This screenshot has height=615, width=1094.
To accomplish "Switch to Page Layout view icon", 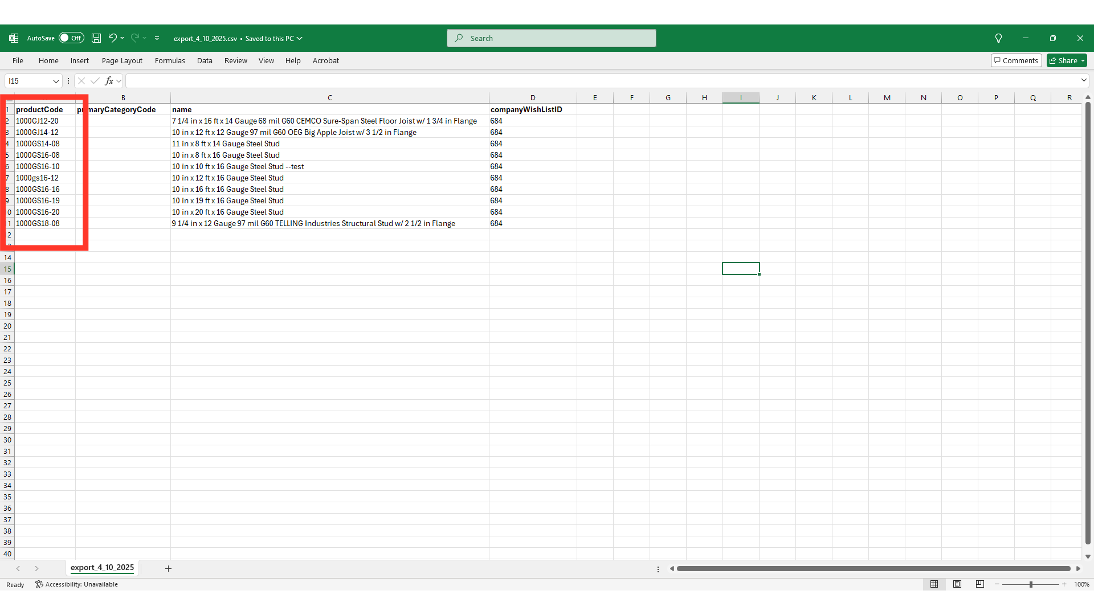I will point(957,584).
